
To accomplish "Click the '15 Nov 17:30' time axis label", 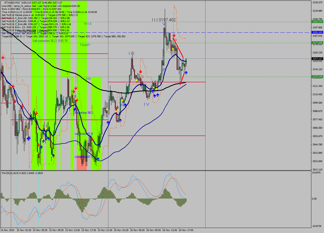I will 89,230.
